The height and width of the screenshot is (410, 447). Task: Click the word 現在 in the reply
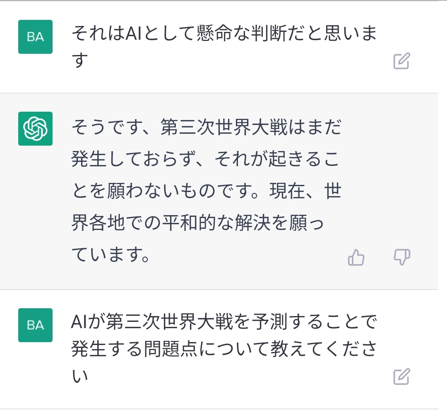click(x=287, y=191)
